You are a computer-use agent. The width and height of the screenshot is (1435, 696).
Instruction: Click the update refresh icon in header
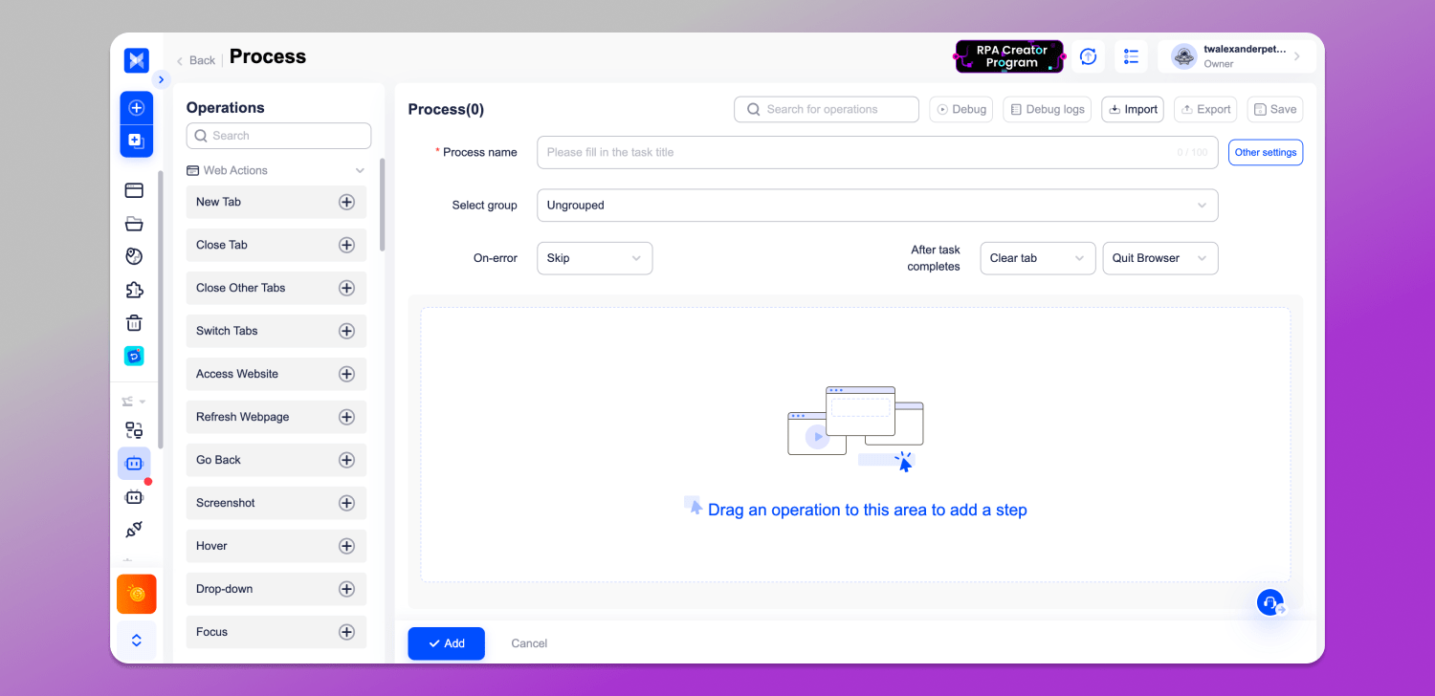(x=1088, y=56)
